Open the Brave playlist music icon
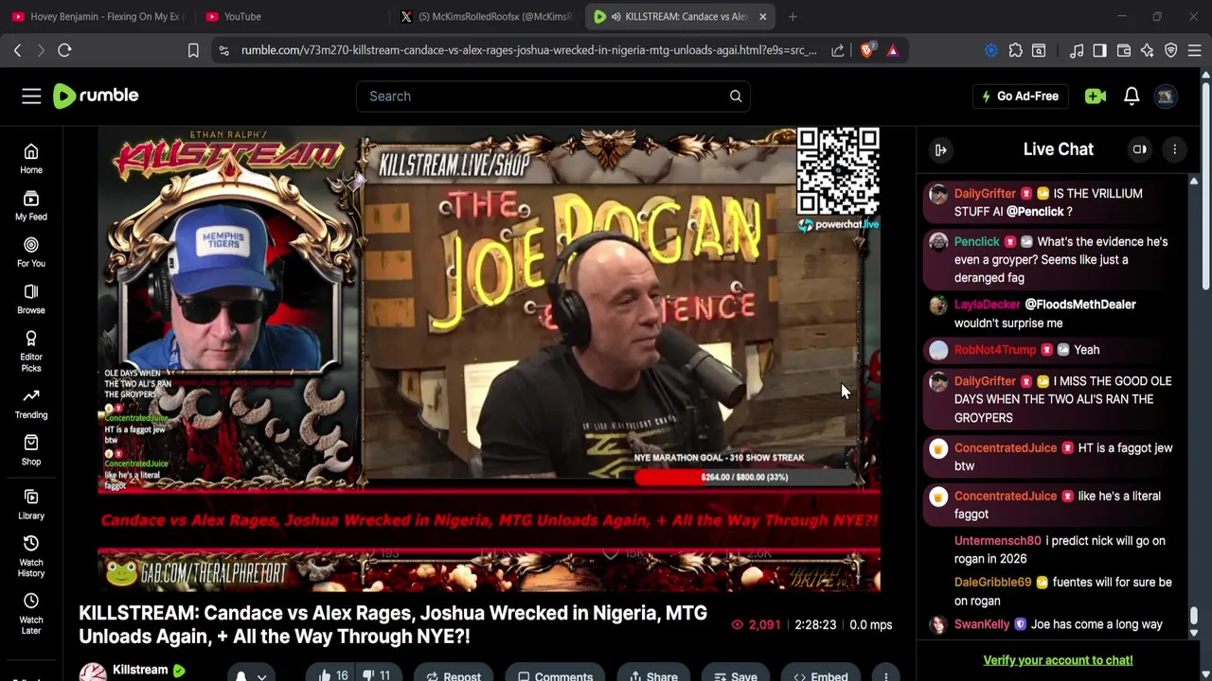1212x681 pixels. (1077, 50)
